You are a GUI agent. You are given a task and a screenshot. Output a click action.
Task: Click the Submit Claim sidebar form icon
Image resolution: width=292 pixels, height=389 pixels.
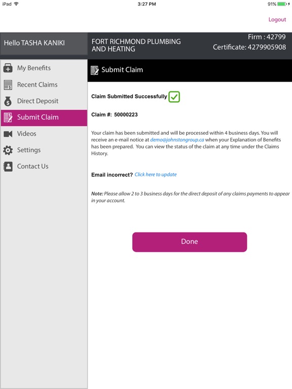point(8,118)
